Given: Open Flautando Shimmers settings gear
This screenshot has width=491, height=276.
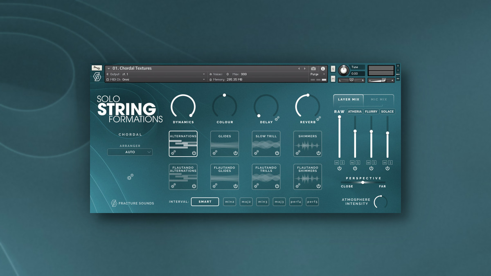Looking at the screenshot, I should (x=298, y=186).
